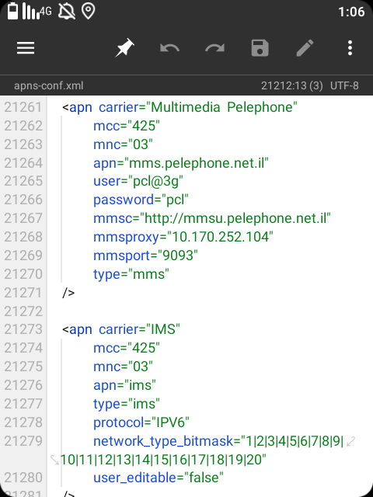Place cursor on apn="mms.pelephone.net.il"
Viewport: 373px width, 497px height.
(x=181, y=163)
